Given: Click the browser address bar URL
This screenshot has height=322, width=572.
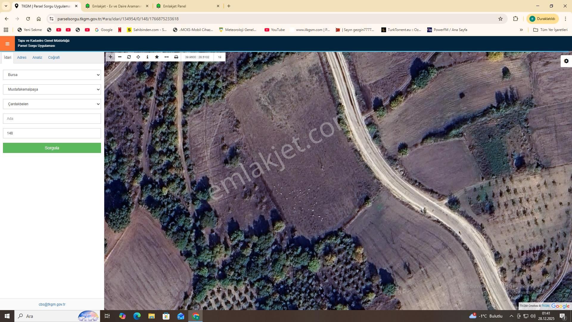Looking at the screenshot, I should pyautogui.click(x=118, y=19).
